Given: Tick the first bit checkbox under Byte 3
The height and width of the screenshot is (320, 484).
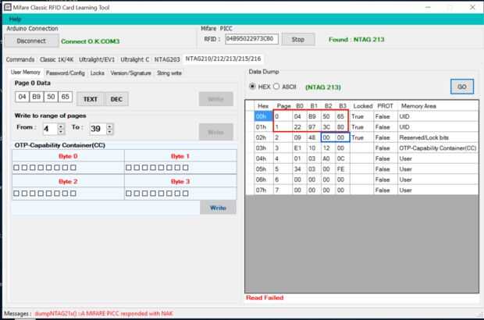Looking at the screenshot, I should pyautogui.click(x=129, y=194).
